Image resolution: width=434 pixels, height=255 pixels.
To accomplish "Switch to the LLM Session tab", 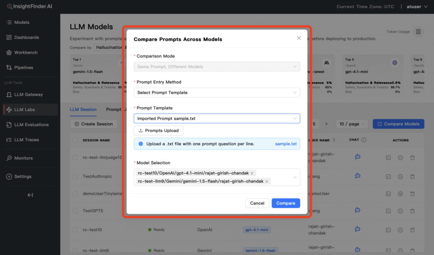I will [83, 109].
